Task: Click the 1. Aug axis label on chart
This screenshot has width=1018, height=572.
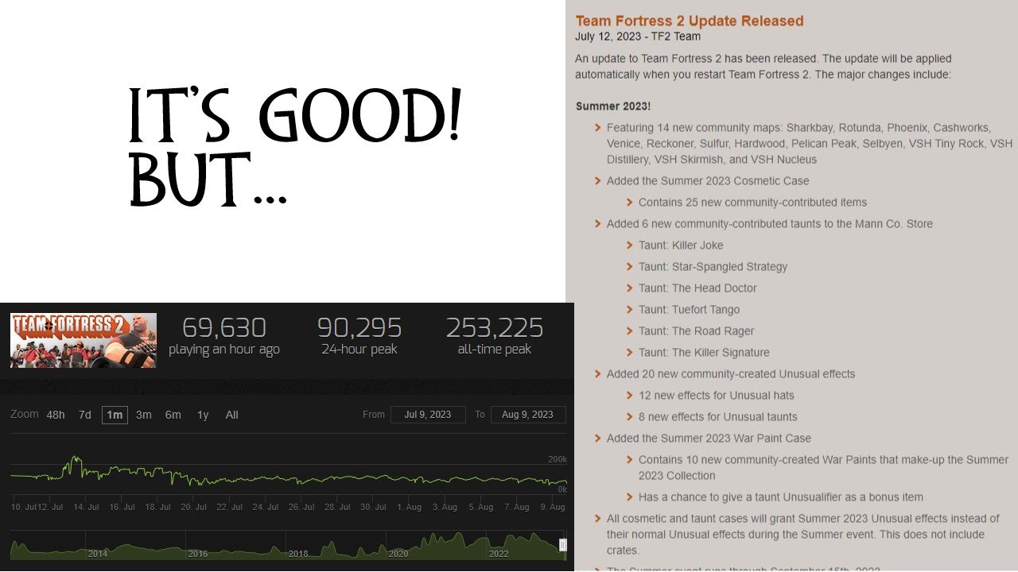Action: 410,507
